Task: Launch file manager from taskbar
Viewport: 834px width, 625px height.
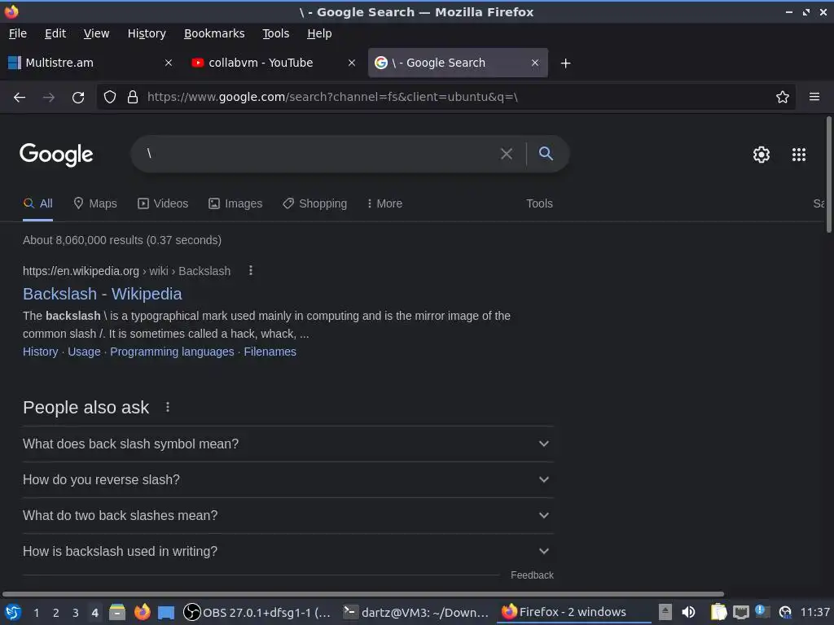Action: (x=117, y=613)
